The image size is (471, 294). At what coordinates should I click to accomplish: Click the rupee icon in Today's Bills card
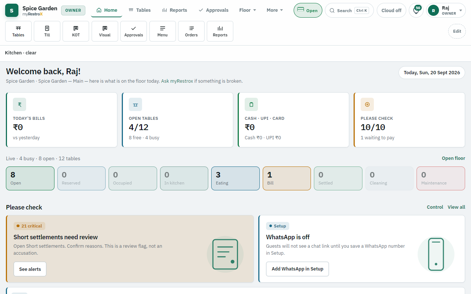pyautogui.click(x=20, y=104)
